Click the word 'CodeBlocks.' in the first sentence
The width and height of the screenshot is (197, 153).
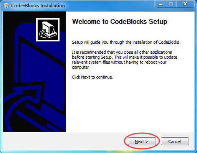tap(169, 42)
